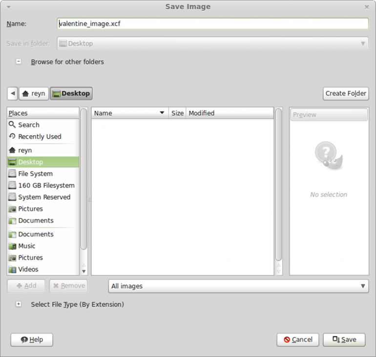The height and width of the screenshot is (357, 376).
Task: Click the back arrow path button
Action: tap(13, 93)
